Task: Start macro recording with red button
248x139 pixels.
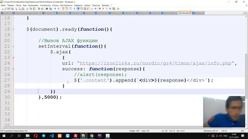Action: click(100, 8)
